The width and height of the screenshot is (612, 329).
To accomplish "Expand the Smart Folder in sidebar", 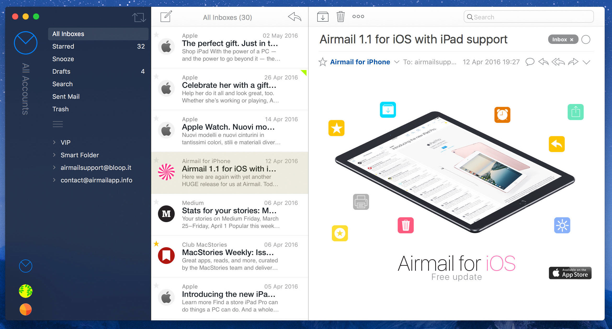I will point(55,155).
